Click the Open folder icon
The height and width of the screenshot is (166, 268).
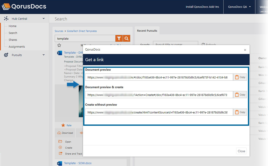pos(60,141)
